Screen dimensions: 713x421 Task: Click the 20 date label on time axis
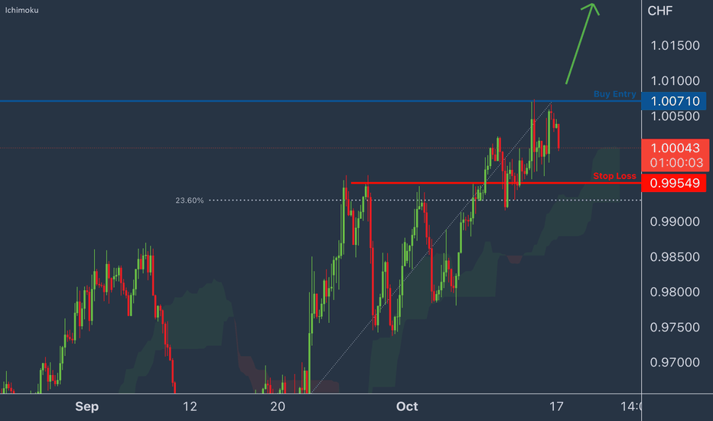[x=278, y=406]
